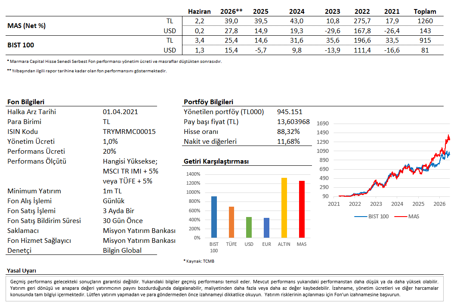Click the yellow ALTIN bar
Viewport: 463px width, 307px height.
coord(284,208)
